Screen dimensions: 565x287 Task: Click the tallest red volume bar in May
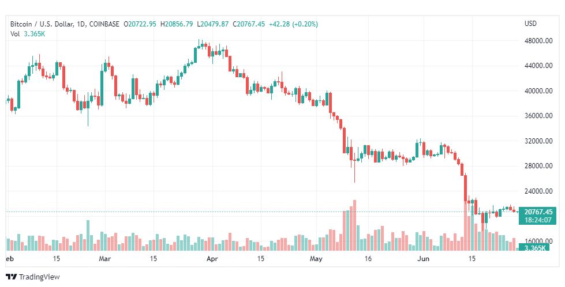(354, 225)
